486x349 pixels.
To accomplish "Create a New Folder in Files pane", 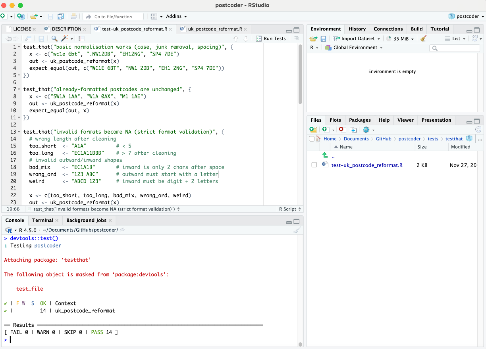I will point(313,129).
